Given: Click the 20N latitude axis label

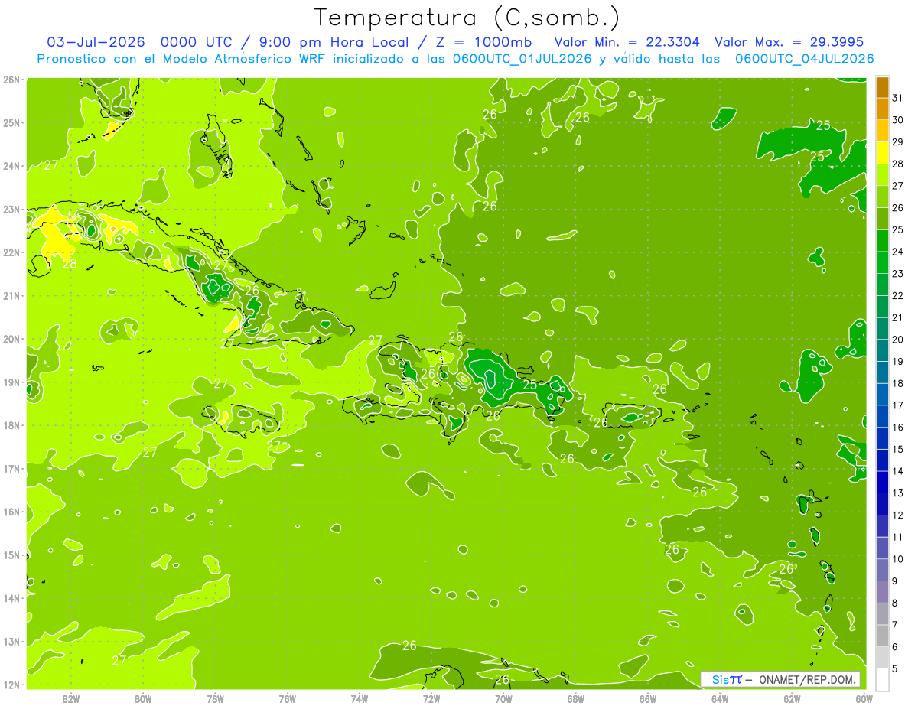Looking at the screenshot, I should coord(12,339).
